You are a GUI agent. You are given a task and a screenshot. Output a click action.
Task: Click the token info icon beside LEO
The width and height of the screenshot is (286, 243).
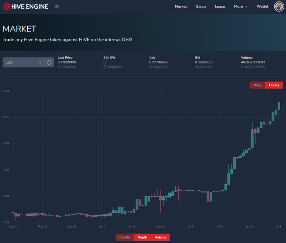click(49, 62)
